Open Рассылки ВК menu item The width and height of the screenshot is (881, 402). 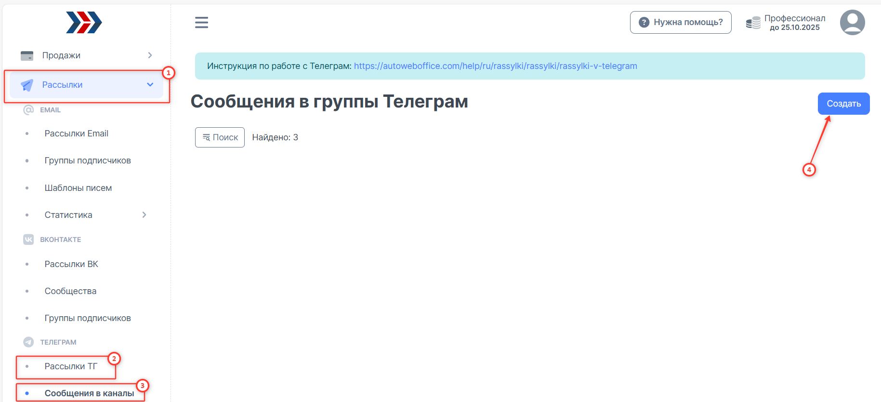click(71, 264)
